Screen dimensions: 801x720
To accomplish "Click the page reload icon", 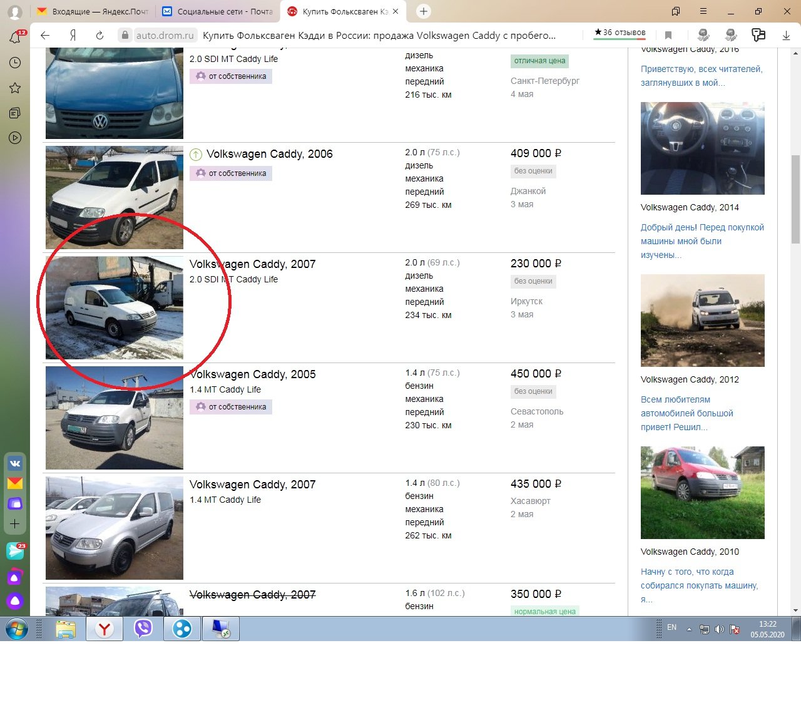I will pyautogui.click(x=99, y=36).
